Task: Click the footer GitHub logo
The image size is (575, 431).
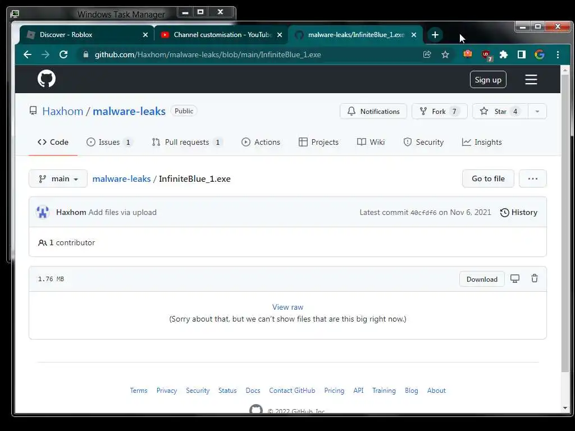Action: 256,409
